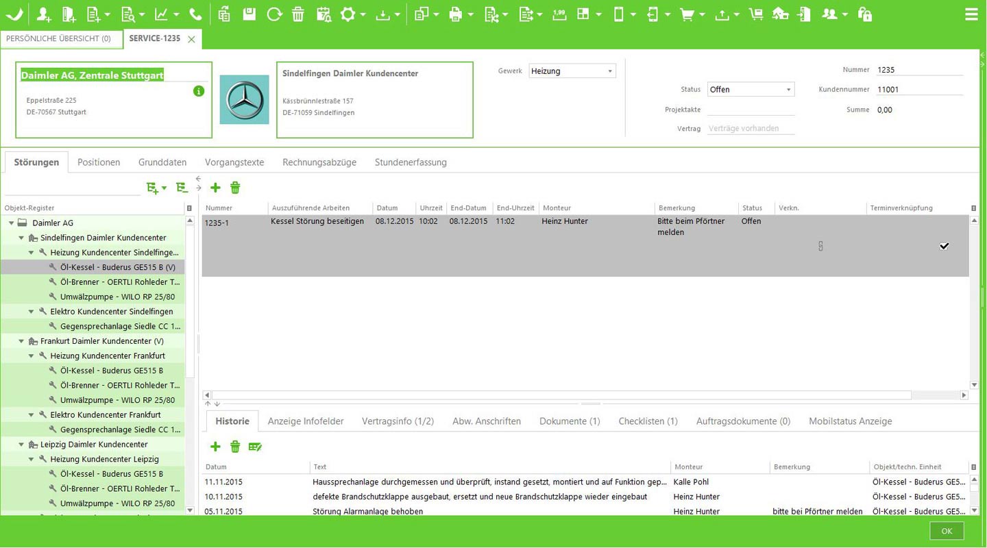Click the settings gear icon in toolbar
The height and width of the screenshot is (548, 987).
tap(348, 14)
